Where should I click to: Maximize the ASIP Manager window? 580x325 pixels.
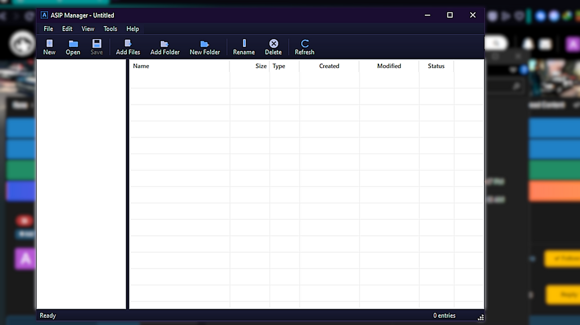pyautogui.click(x=450, y=15)
